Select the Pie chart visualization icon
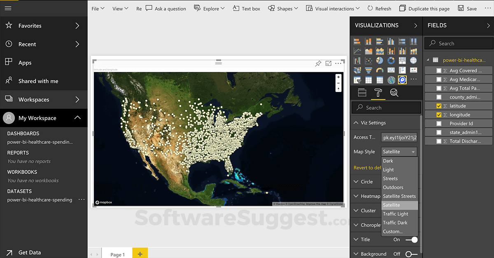This screenshot has height=258, width=494. [380, 61]
